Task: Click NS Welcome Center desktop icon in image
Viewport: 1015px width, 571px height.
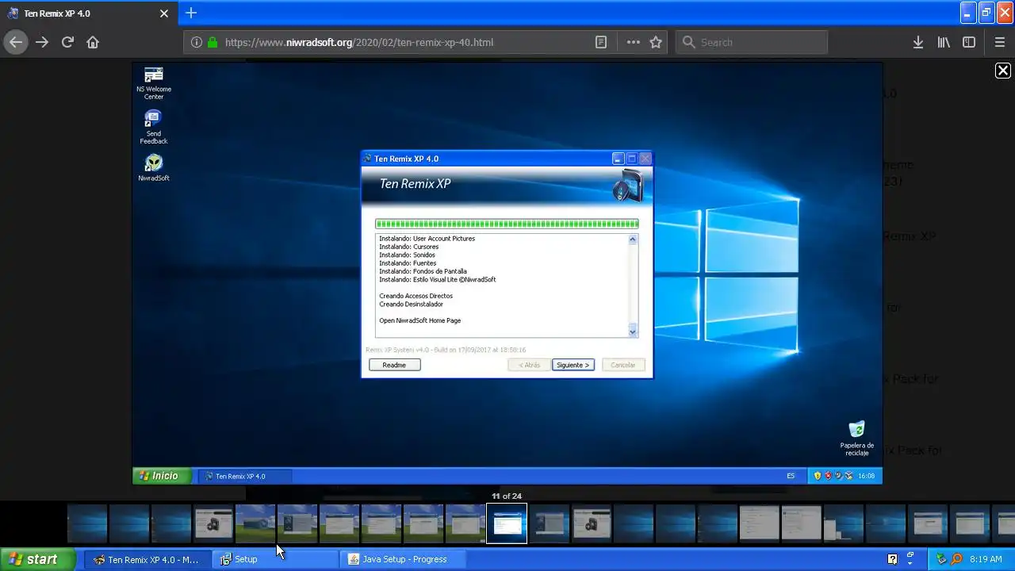Action: 153,83
